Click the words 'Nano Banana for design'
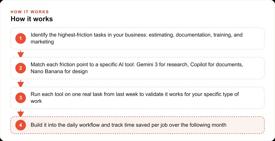This screenshot has width=275, height=141. point(59,72)
